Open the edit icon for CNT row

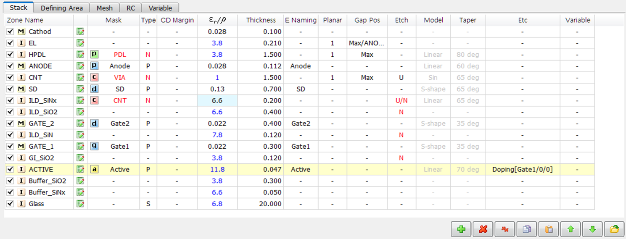[80, 77]
